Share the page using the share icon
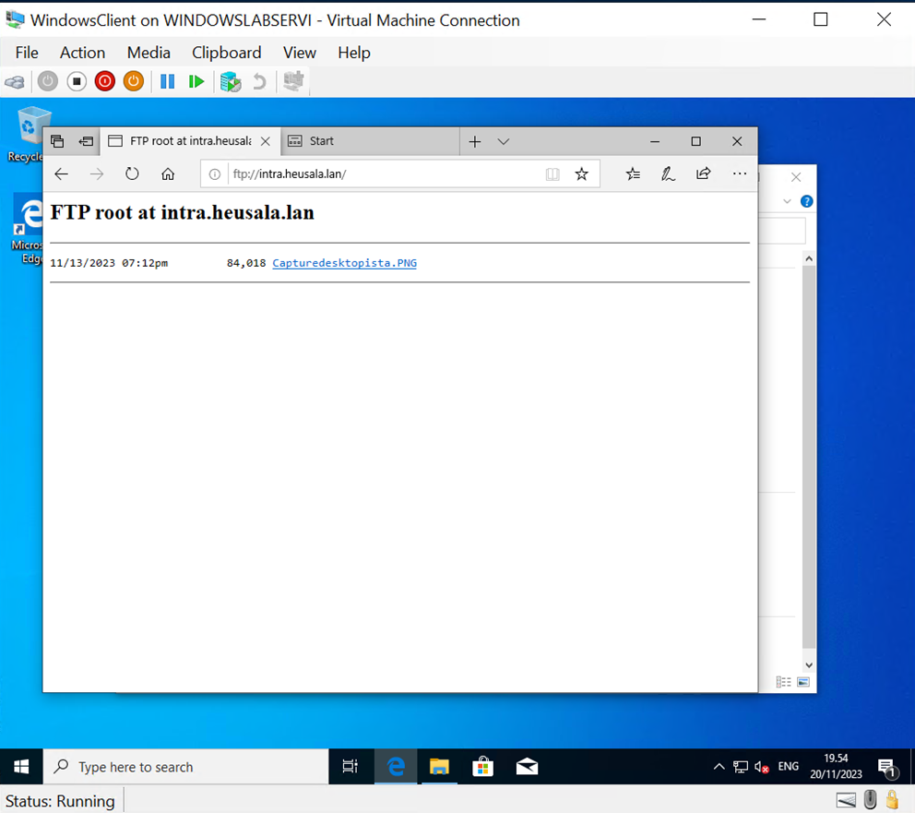The width and height of the screenshot is (915, 813). click(703, 173)
